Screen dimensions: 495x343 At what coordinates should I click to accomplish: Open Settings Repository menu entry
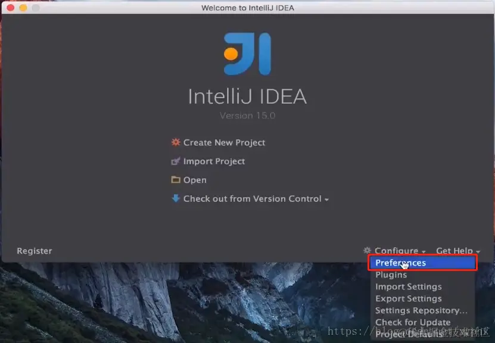422,310
